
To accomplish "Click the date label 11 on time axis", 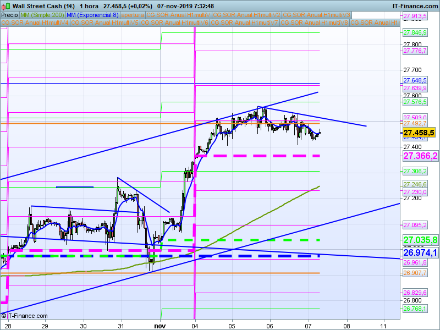I will [383, 326].
